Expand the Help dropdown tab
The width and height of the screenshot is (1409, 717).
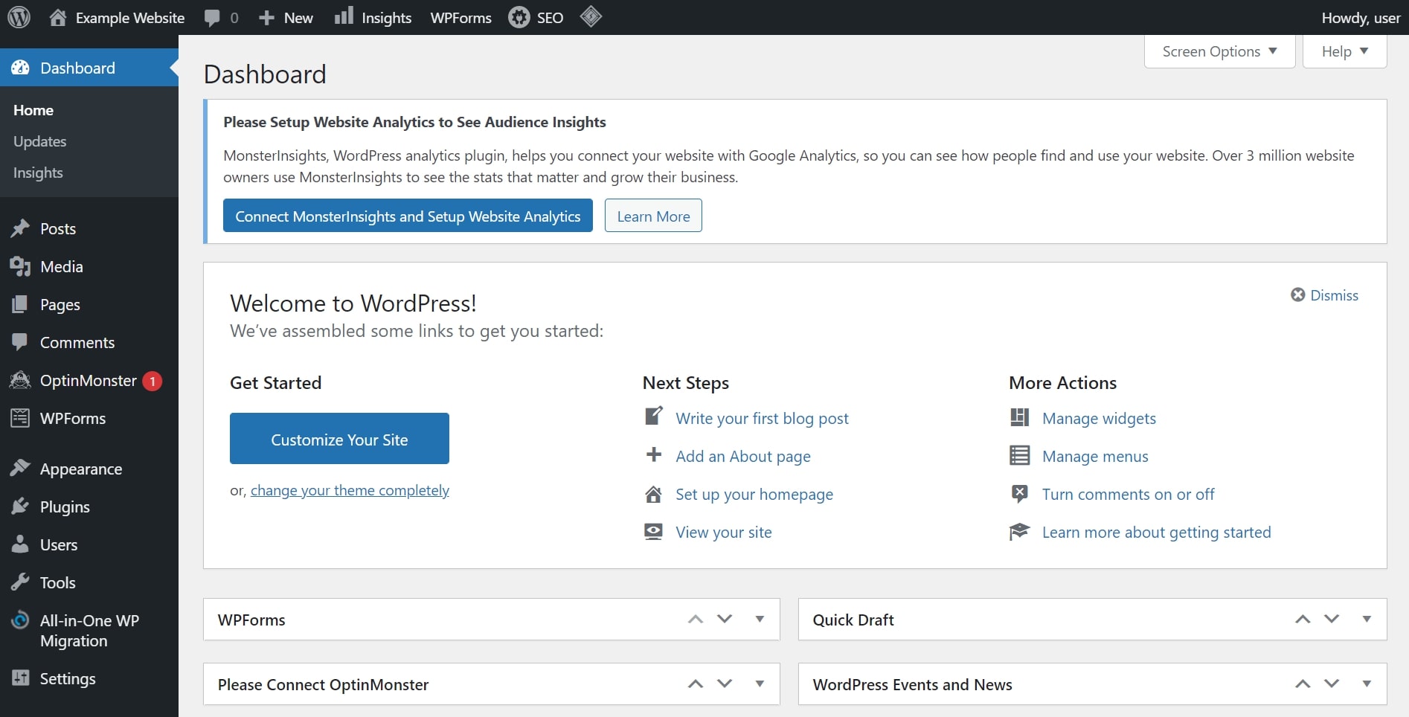pos(1345,51)
